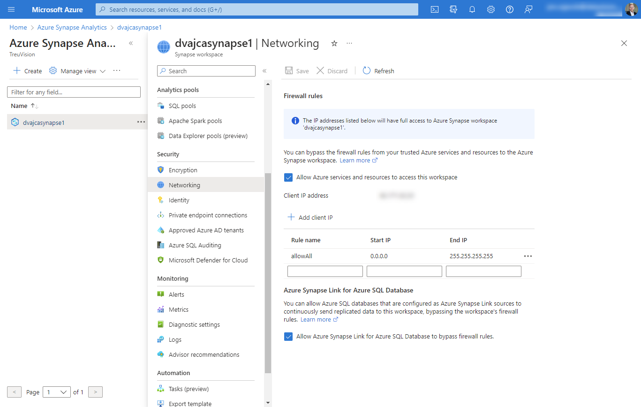
Task: Open the Feedback icon in the top bar
Action: coord(528,9)
